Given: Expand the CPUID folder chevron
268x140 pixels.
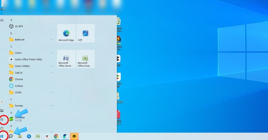Looking at the screenshot, I should click(x=52, y=93).
